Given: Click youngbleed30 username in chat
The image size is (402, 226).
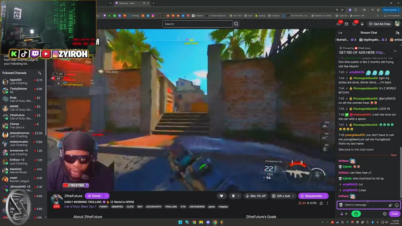Looking at the screenshot, I should [x=355, y=135].
